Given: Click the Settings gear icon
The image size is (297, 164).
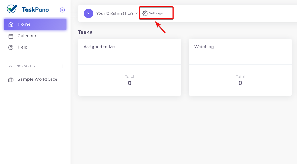Looking at the screenshot, I should [x=145, y=13].
